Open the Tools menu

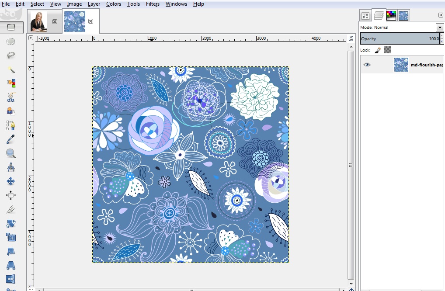(133, 4)
